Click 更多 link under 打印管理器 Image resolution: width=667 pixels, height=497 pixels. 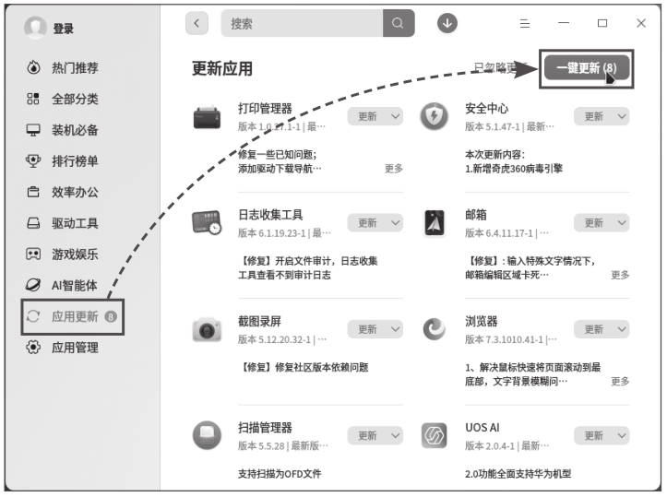[394, 169]
